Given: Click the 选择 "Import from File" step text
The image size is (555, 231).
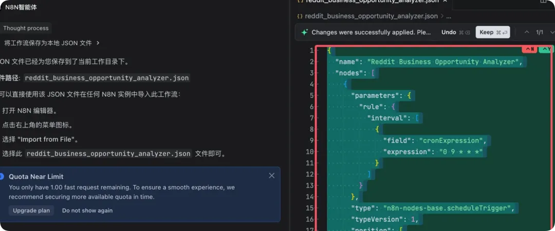Looking at the screenshot, I should click(41, 140).
